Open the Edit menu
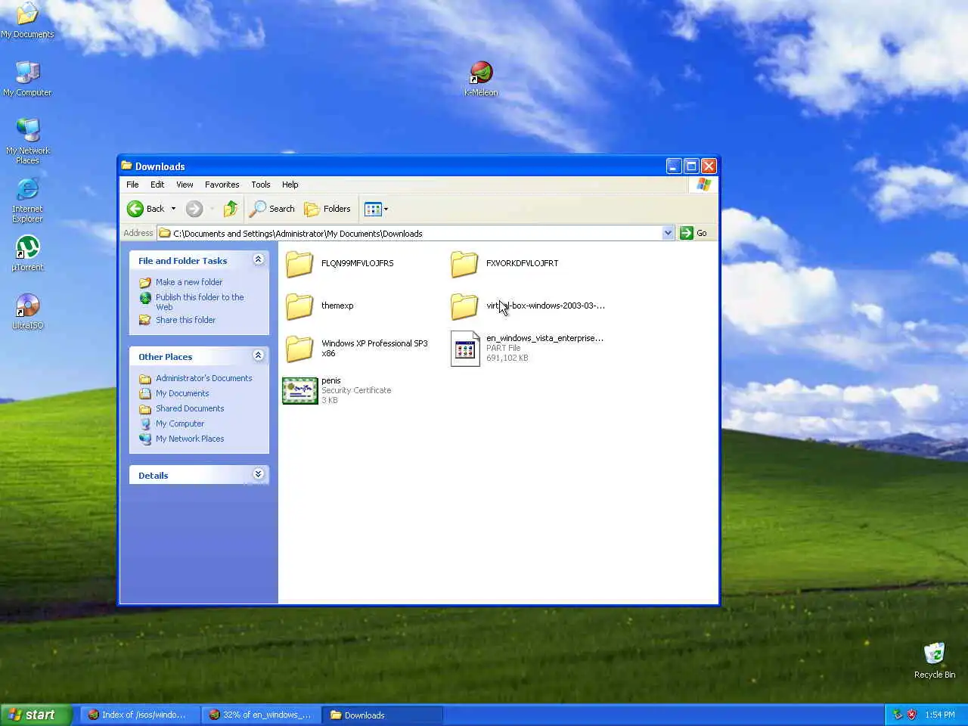Image resolution: width=968 pixels, height=726 pixels. [157, 185]
